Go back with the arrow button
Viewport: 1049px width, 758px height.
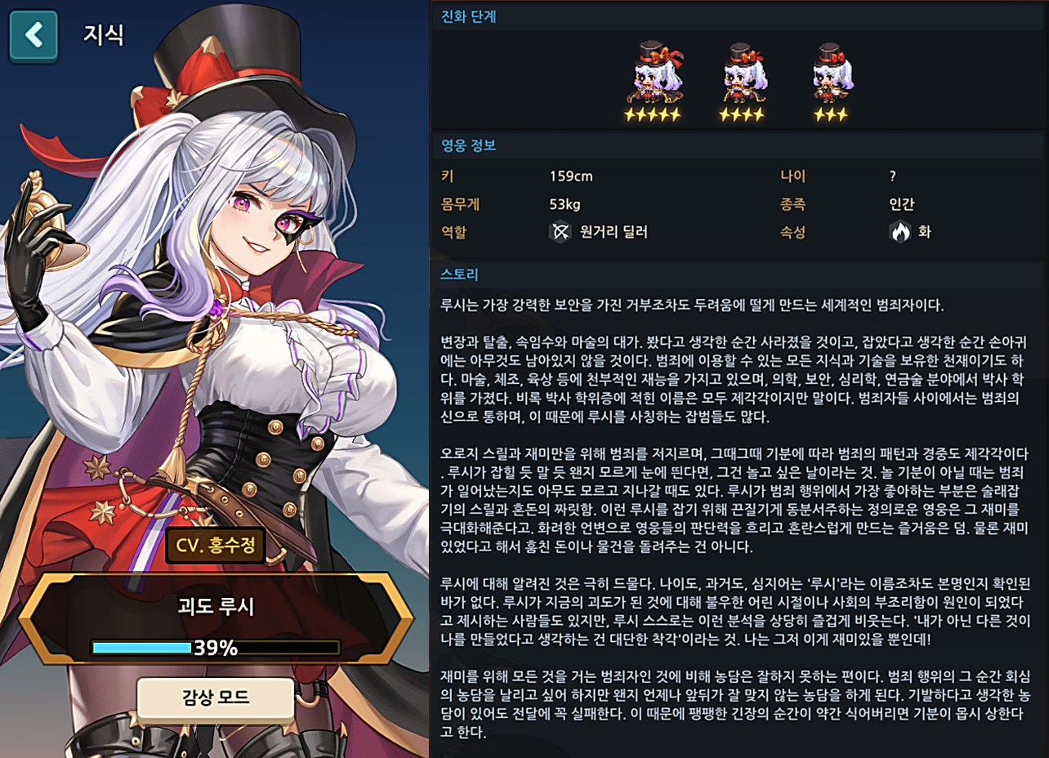tap(33, 36)
